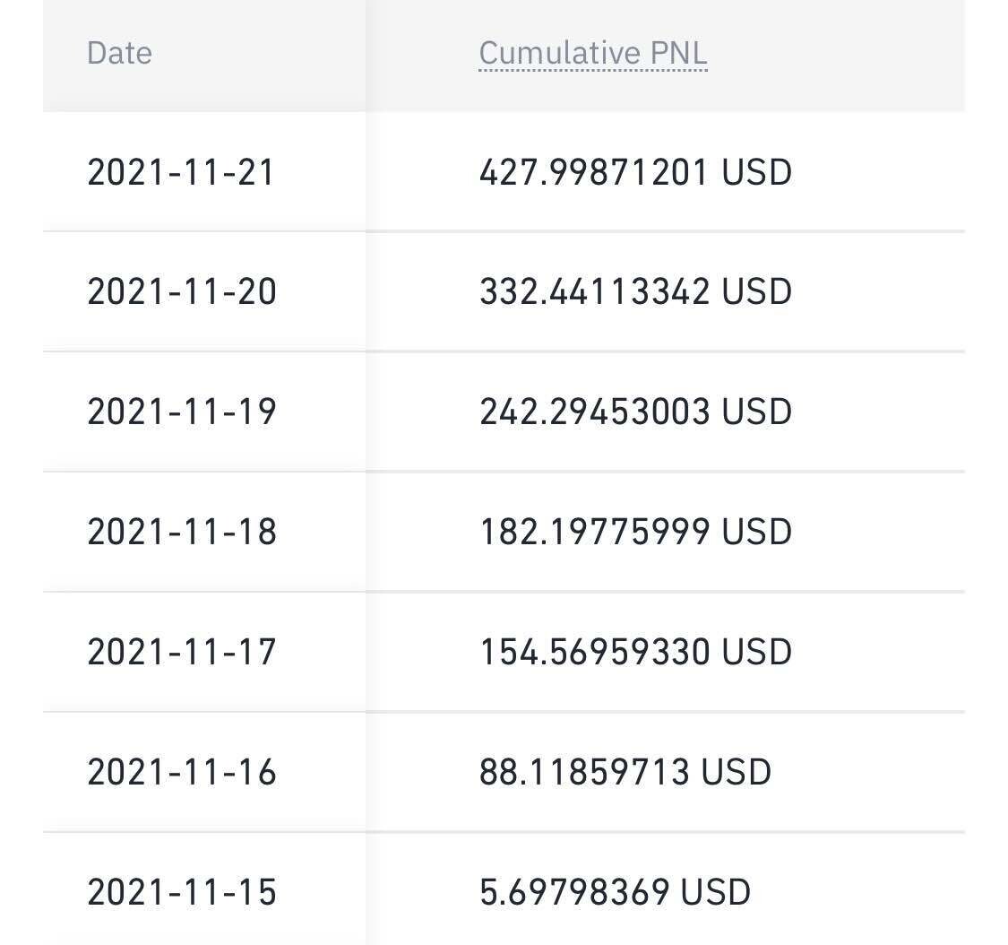1008x945 pixels.
Task: Select the date cell 2021-11-18
Action: point(179,532)
